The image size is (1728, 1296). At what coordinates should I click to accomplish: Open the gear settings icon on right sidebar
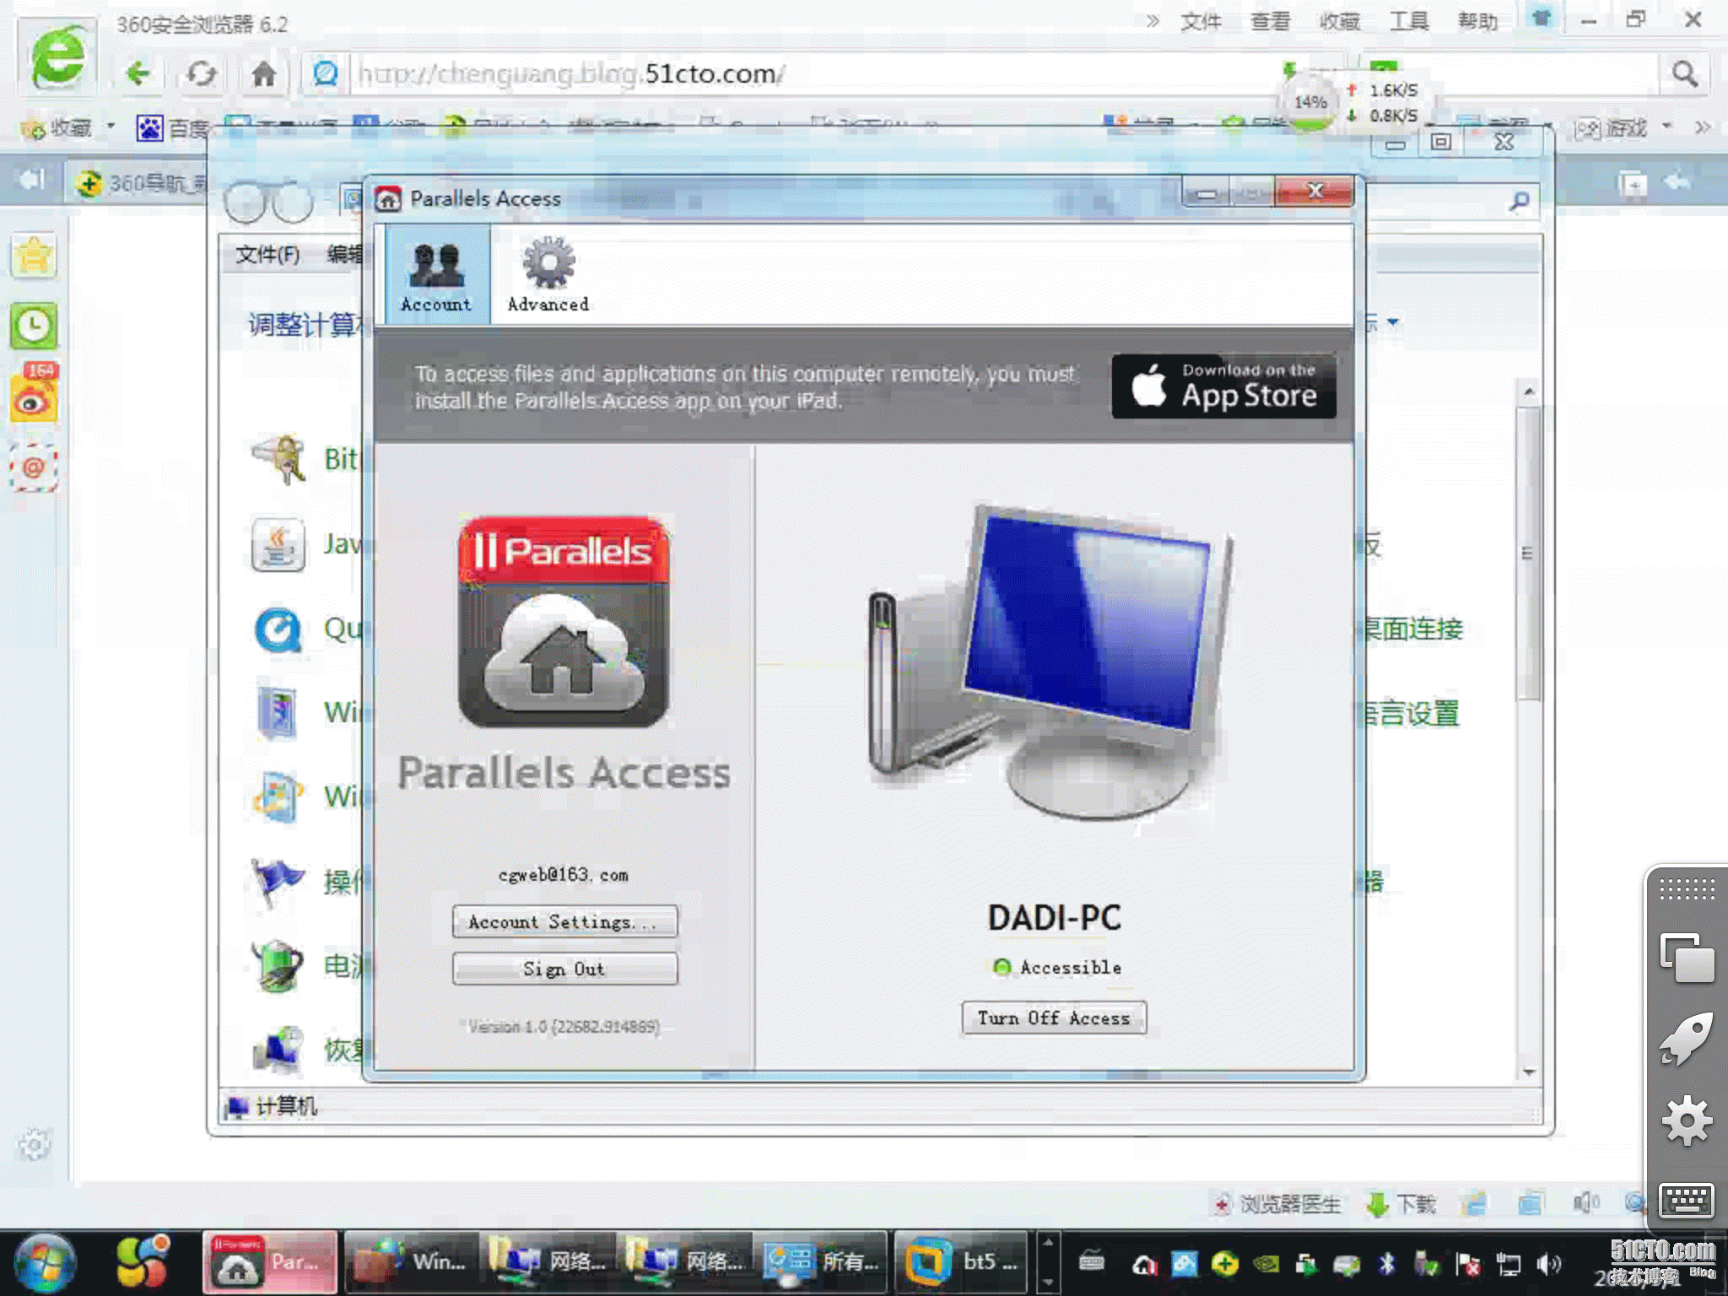click(x=1686, y=1120)
